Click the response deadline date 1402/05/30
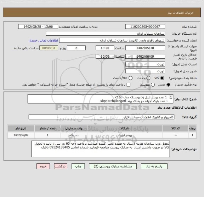The width and height of the screenshot is (204, 197). coord(145,48)
